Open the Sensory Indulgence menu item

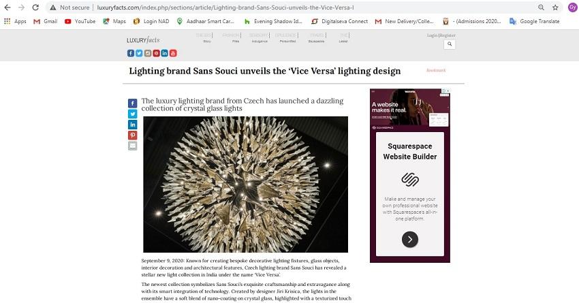(259, 37)
